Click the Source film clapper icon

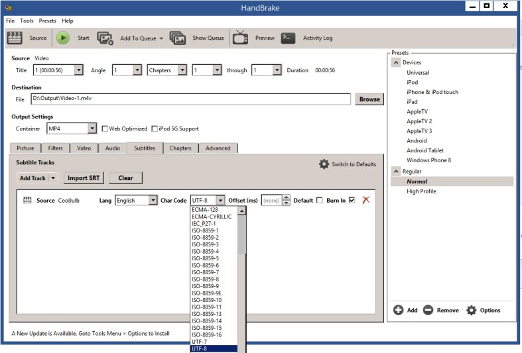(x=14, y=38)
